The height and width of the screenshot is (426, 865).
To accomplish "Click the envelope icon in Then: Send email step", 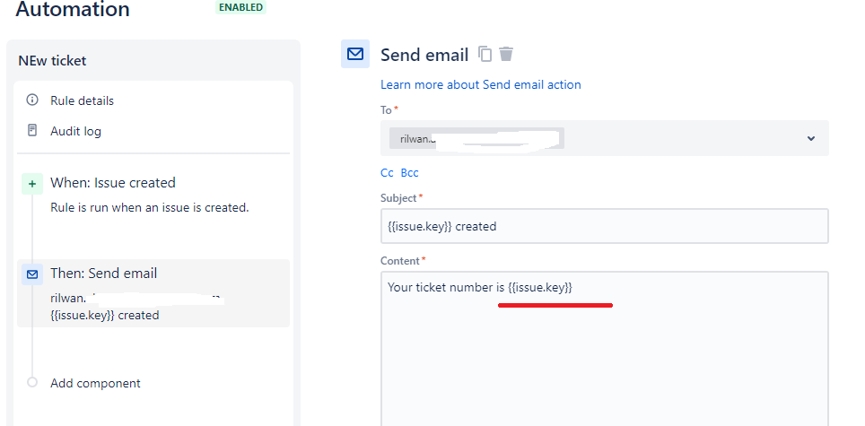I will pyautogui.click(x=32, y=274).
